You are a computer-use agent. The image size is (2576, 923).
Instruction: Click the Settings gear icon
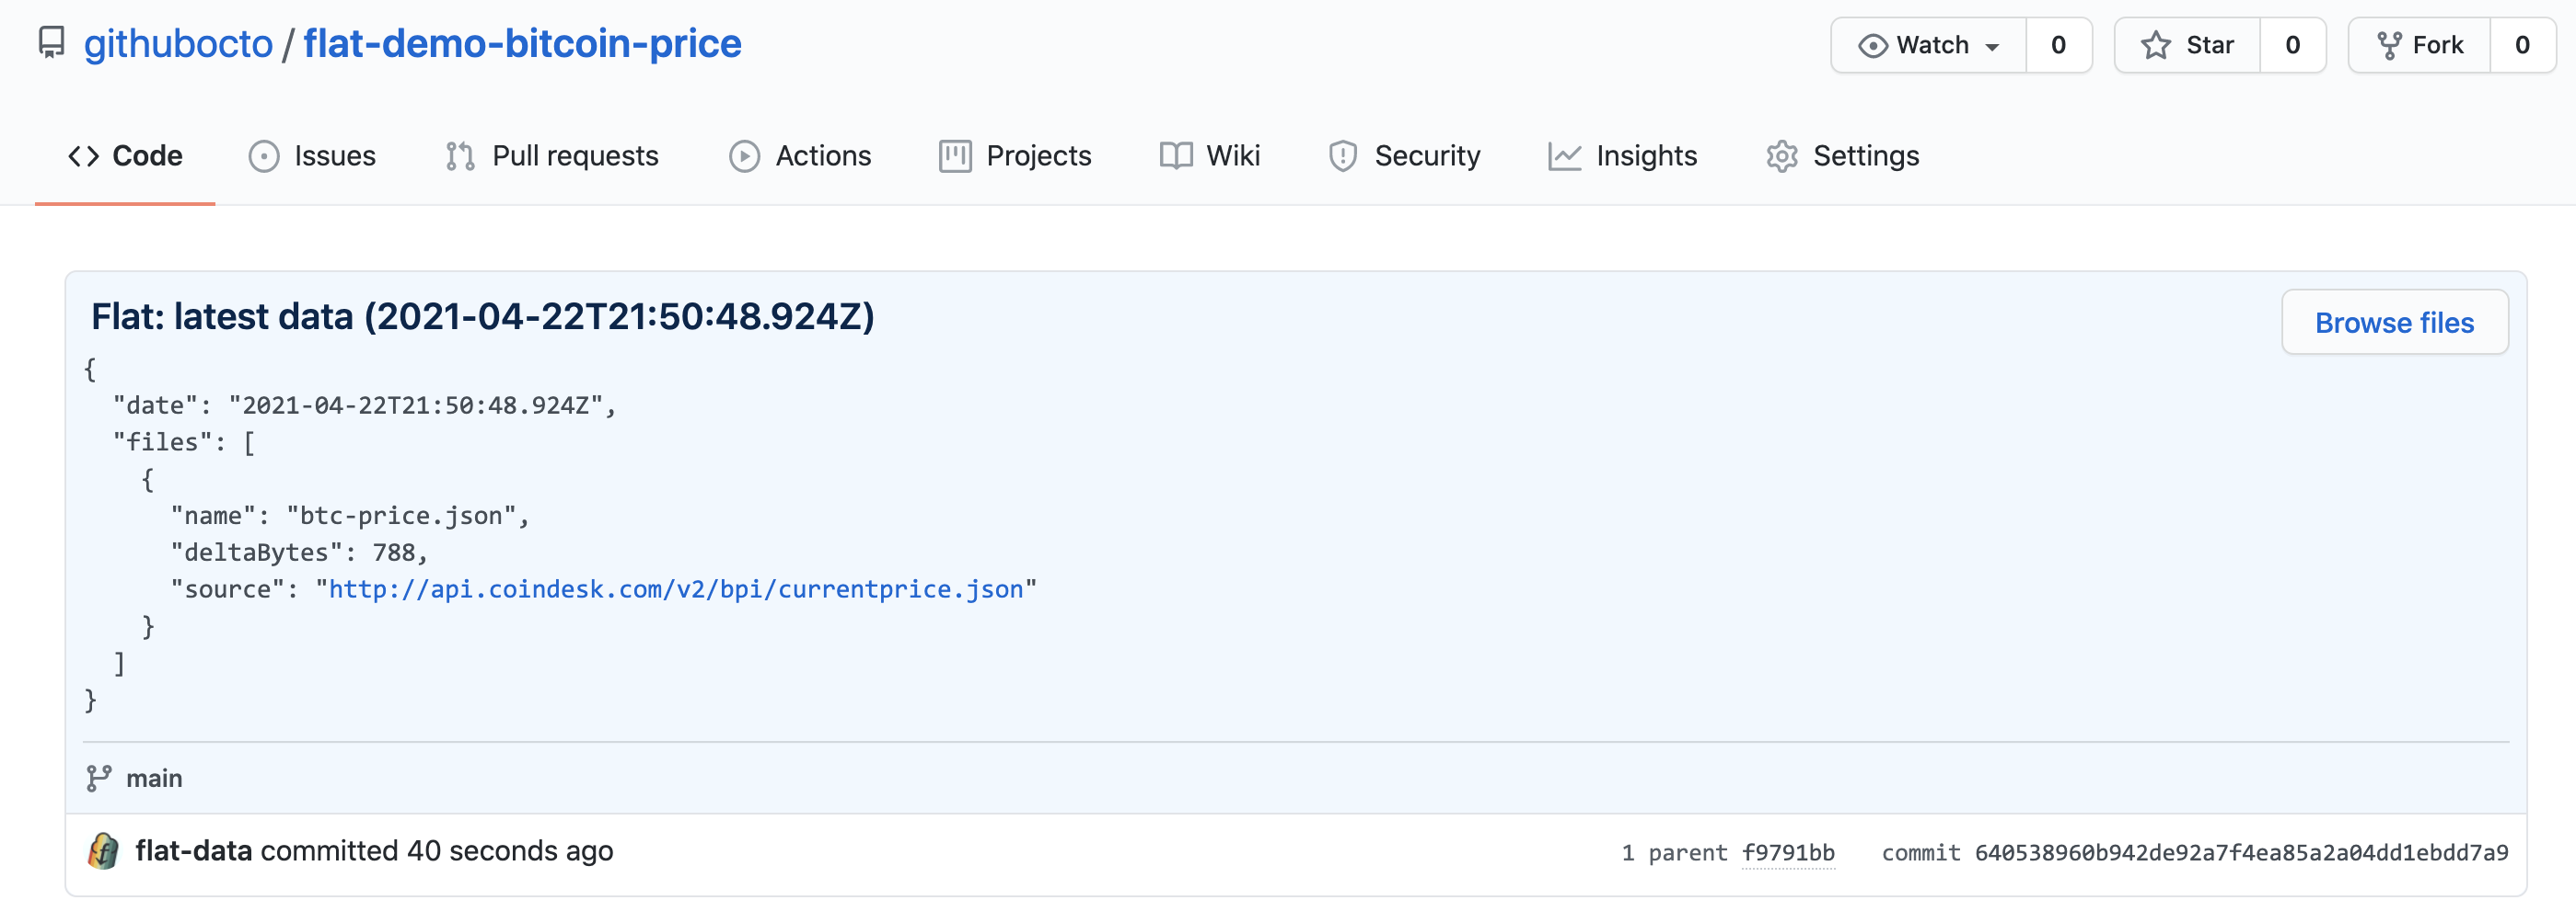point(1782,157)
